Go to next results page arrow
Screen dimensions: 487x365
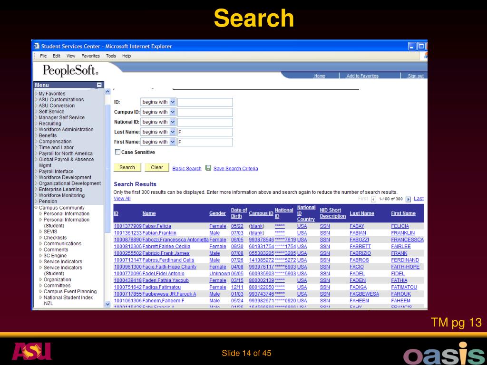coord(409,199)
